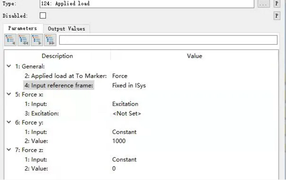Collapse the 1: General section
The image size is (286, 180).
(x=9, y=66)
